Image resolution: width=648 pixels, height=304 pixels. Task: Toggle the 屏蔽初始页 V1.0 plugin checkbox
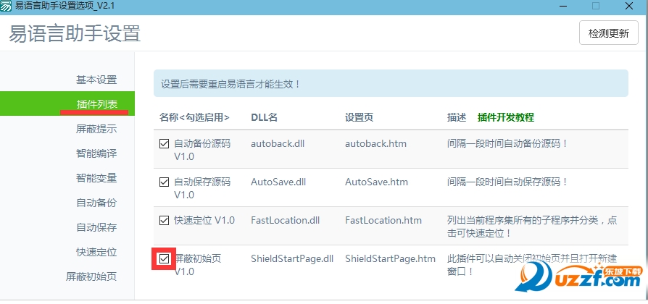[165, 258]
